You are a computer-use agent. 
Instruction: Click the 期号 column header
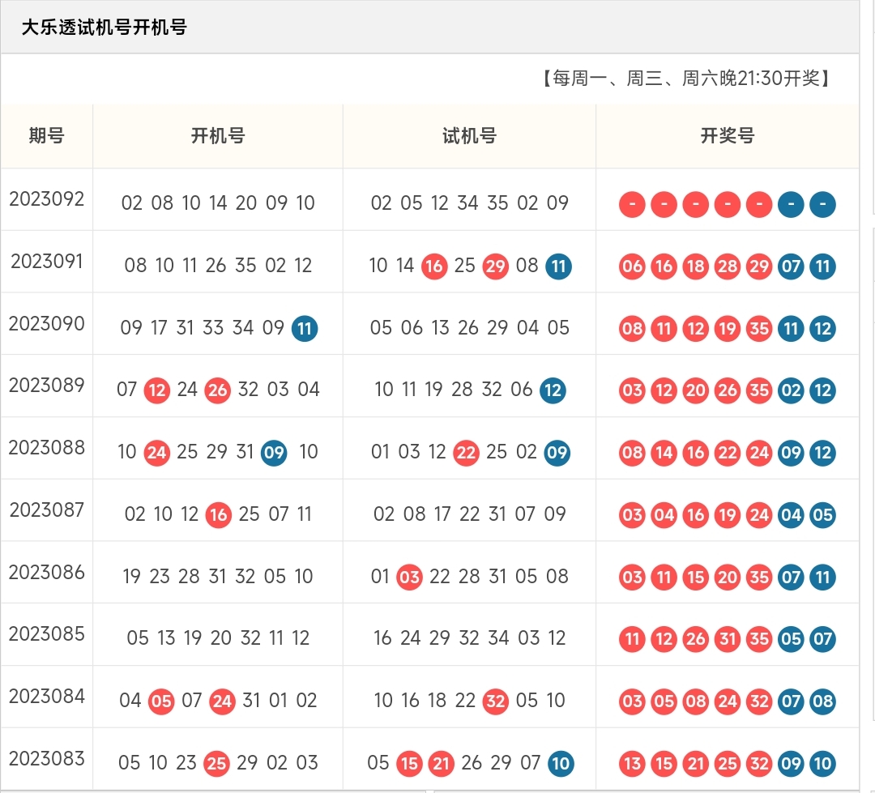pos(47,135)
